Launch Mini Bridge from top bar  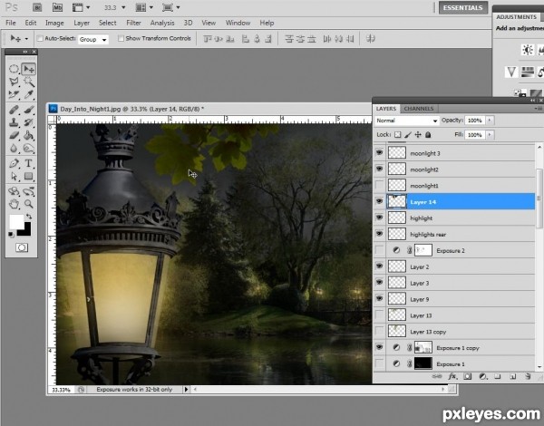pos(57,7)
